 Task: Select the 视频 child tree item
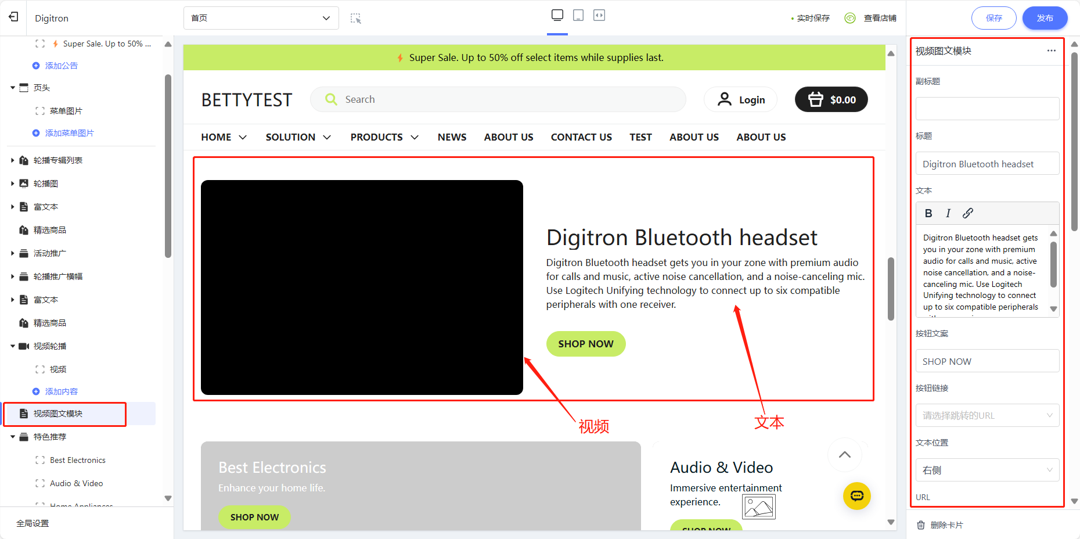point(58,369)
